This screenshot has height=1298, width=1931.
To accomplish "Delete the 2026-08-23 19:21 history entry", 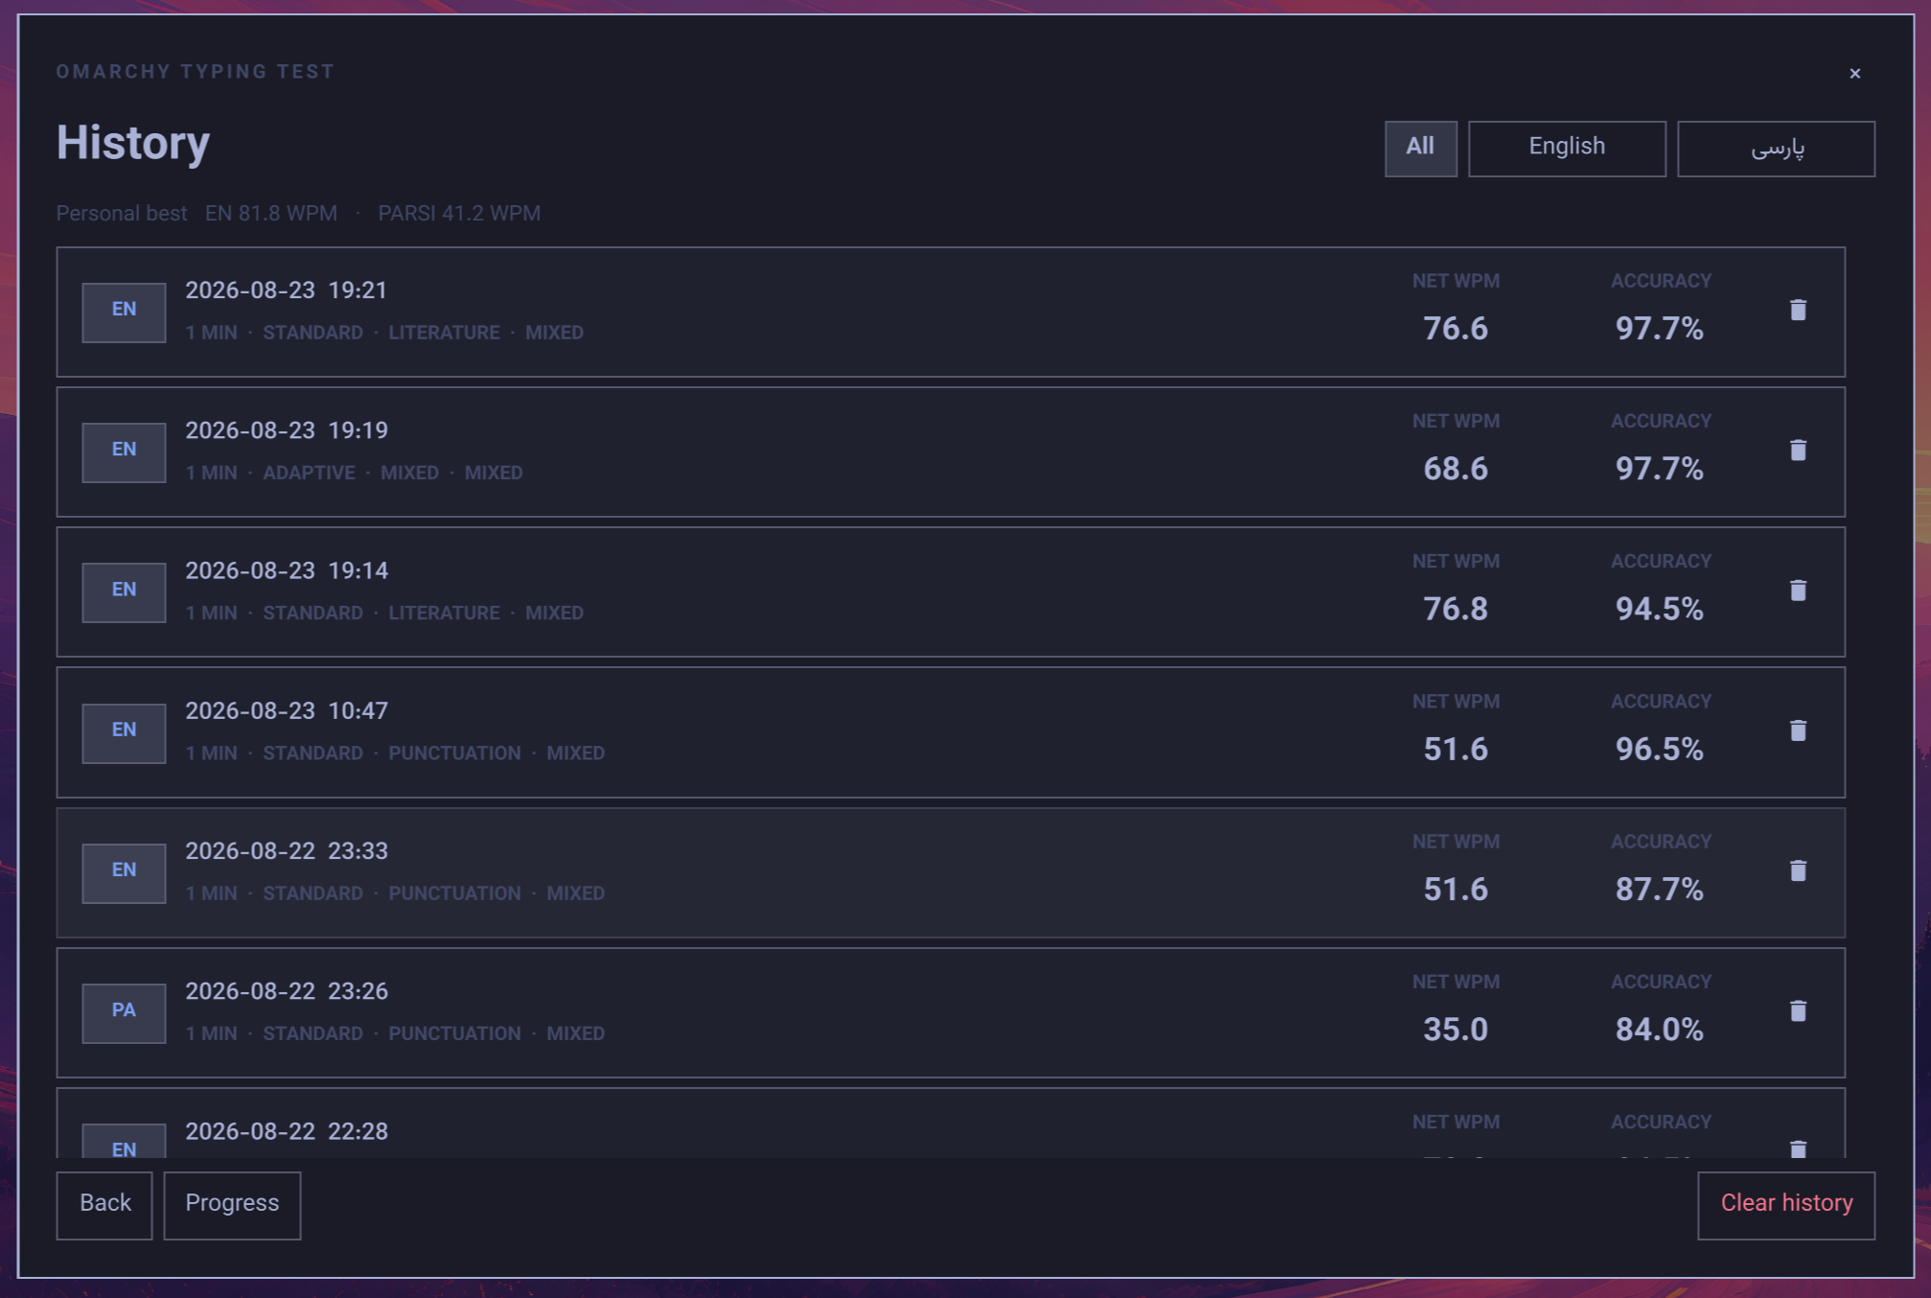I will click(1798, 310).
